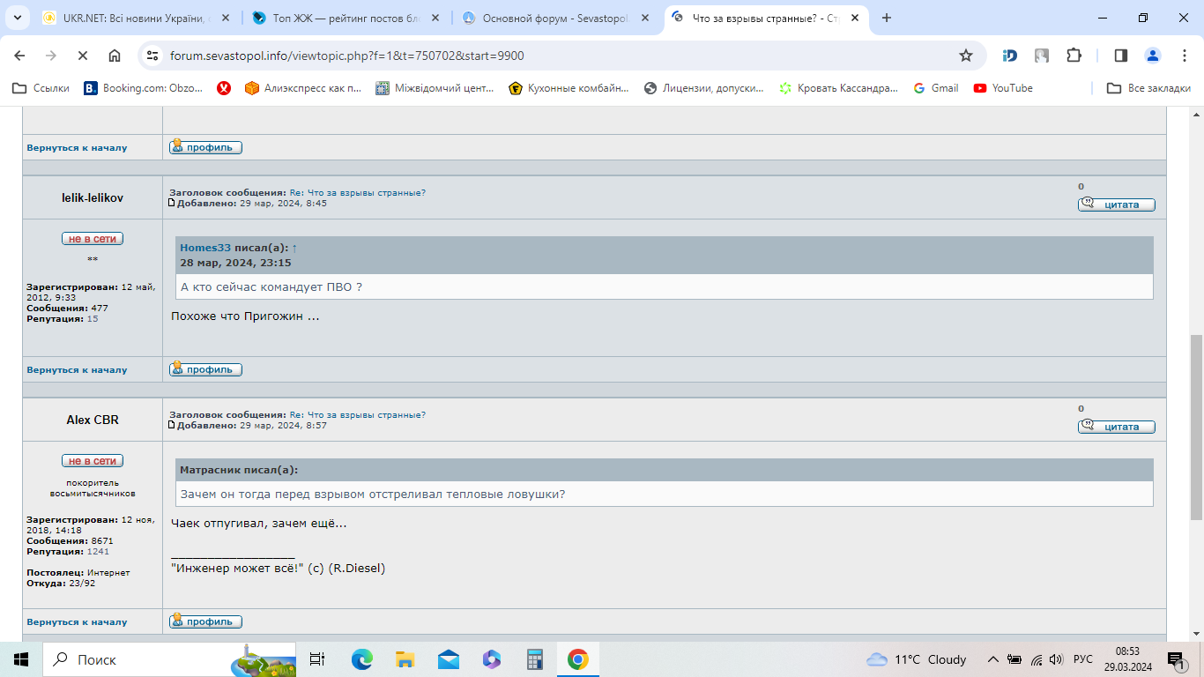
Task: Click the Chrome profile avatar icon
Action: [1153, 56]
